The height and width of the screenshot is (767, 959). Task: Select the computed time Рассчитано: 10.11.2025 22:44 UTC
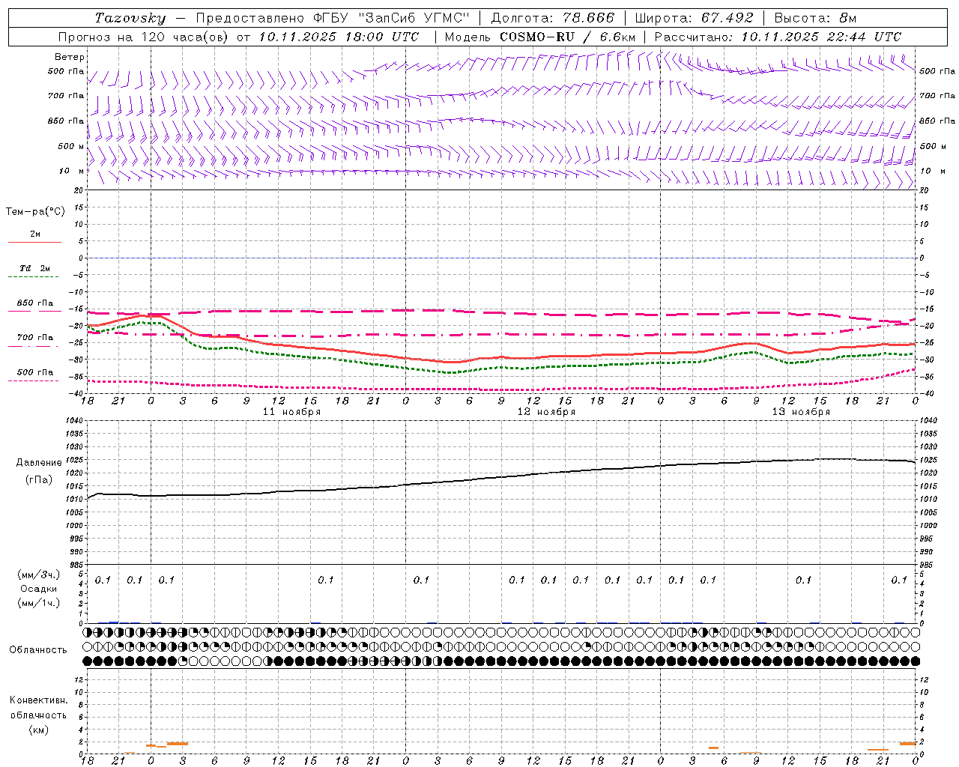tap(778, 37)
